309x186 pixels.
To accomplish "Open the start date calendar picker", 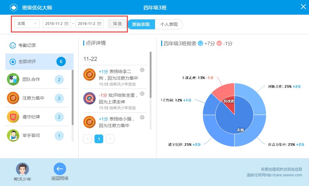I will pos(66,24).
